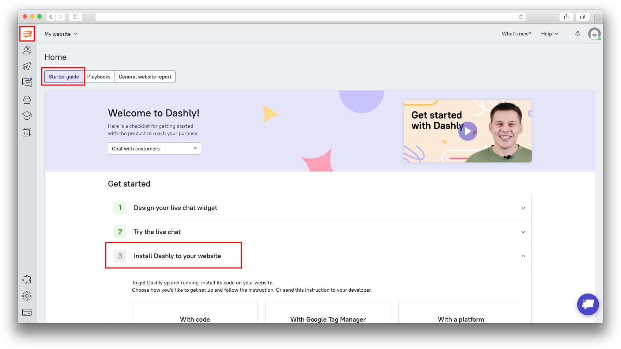
Task: Show all tabs overview icon
Action: pos(583,17)
